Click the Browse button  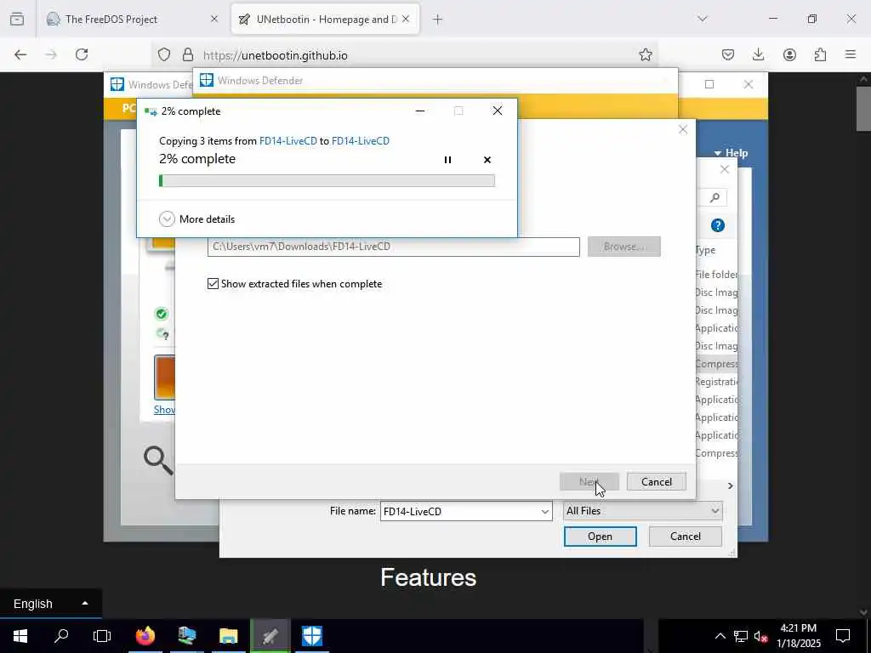click(x=623, y=247)
